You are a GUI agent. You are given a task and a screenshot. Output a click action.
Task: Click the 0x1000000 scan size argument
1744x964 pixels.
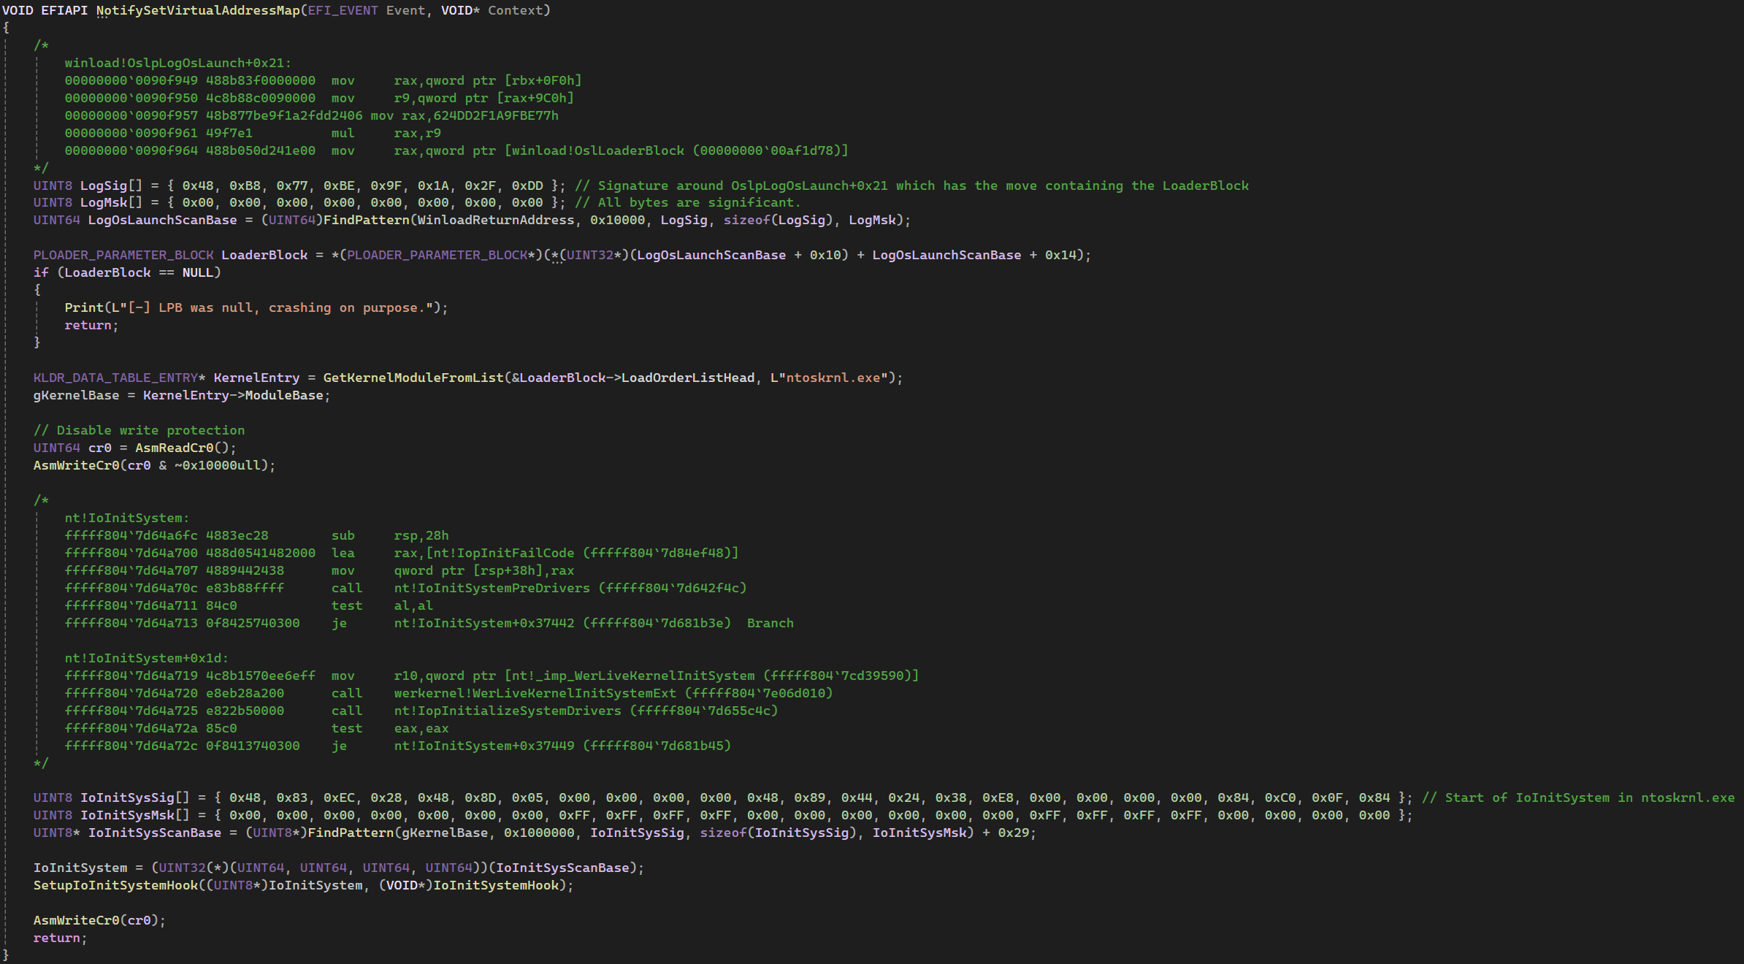click(539, 833)
